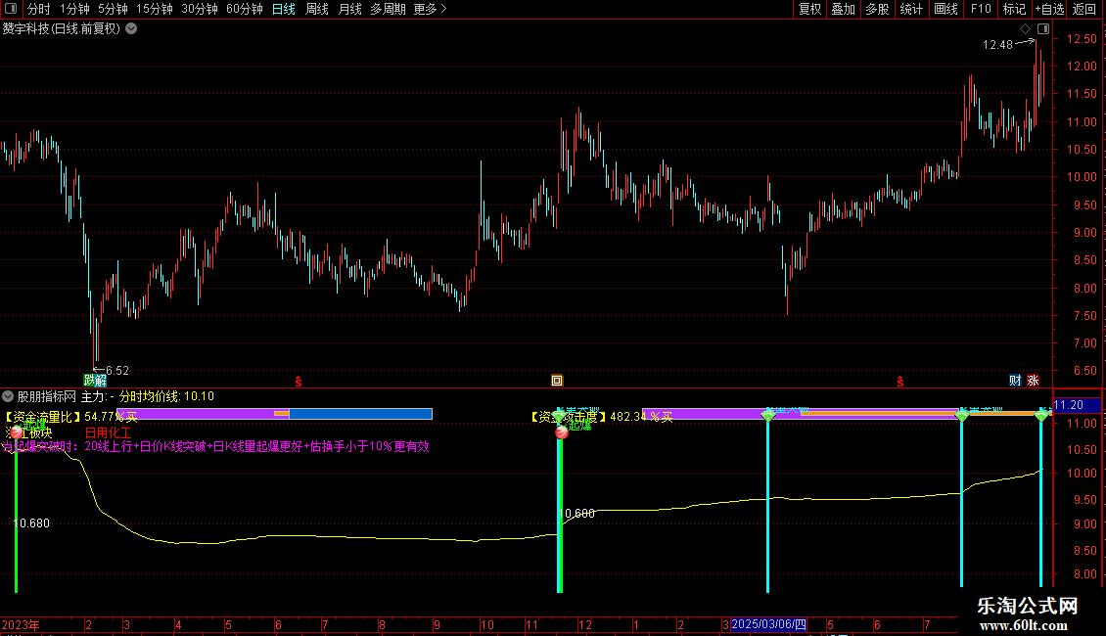
Task: Add stock via +自选 button
Action: [1049, 9]
